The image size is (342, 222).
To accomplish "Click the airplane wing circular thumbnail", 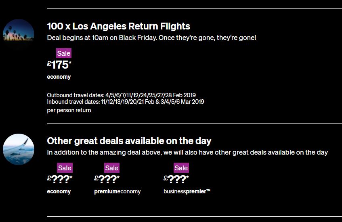I will (19, 149).
